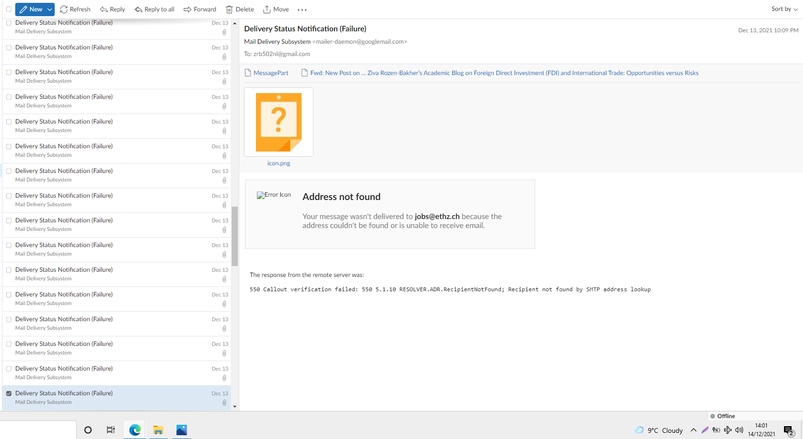Open the taskbar search circle
The height and width of the screenshot is (439, 803).
pos(88,430)
